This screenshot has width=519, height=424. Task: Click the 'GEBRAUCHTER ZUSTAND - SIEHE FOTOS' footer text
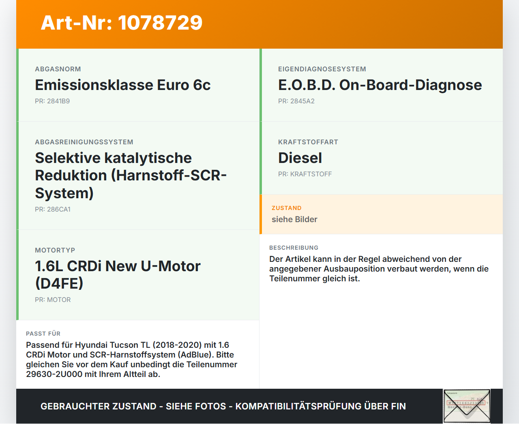(x=223, y=406)
